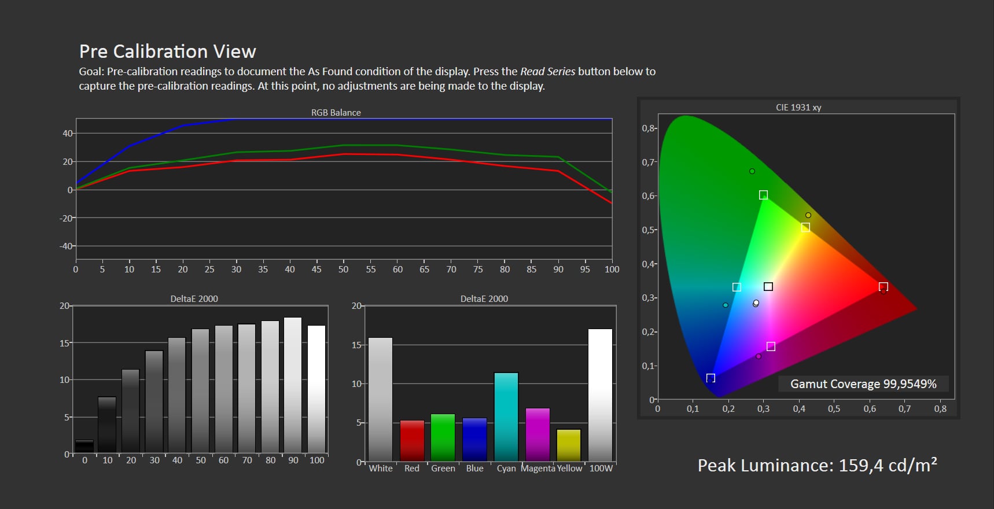The width and height of the screenshot is (994, 509).
Task: Select the grayscale DeltaE bar at 10
Action: pos(107,424)
